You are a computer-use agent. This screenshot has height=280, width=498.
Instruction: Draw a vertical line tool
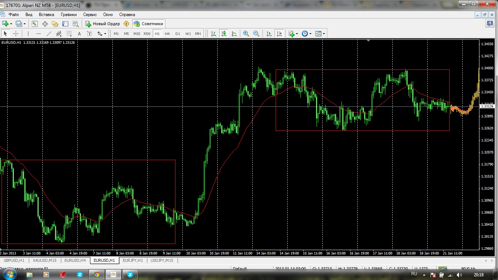pyautogui.click(x=28, y=34)
